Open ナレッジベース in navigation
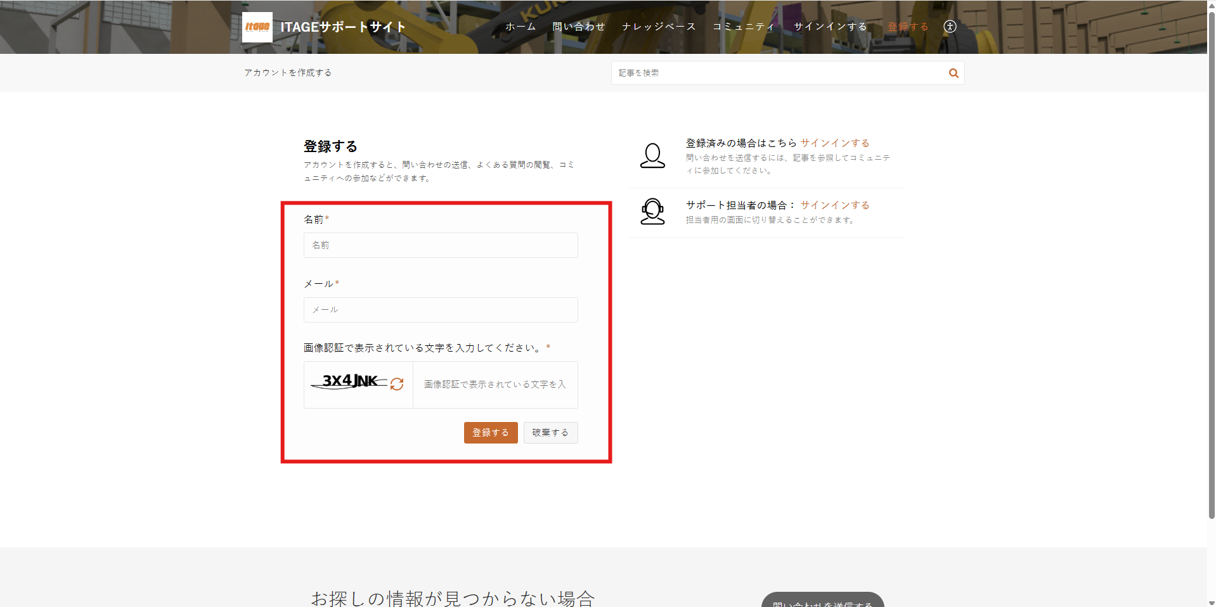The width and height of the screenshot is (1216, 607). point(659,27)
